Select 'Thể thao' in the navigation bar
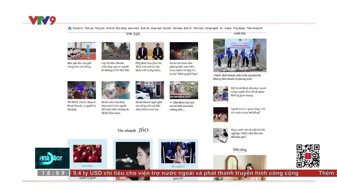337x190 pixels. (198, 28)
